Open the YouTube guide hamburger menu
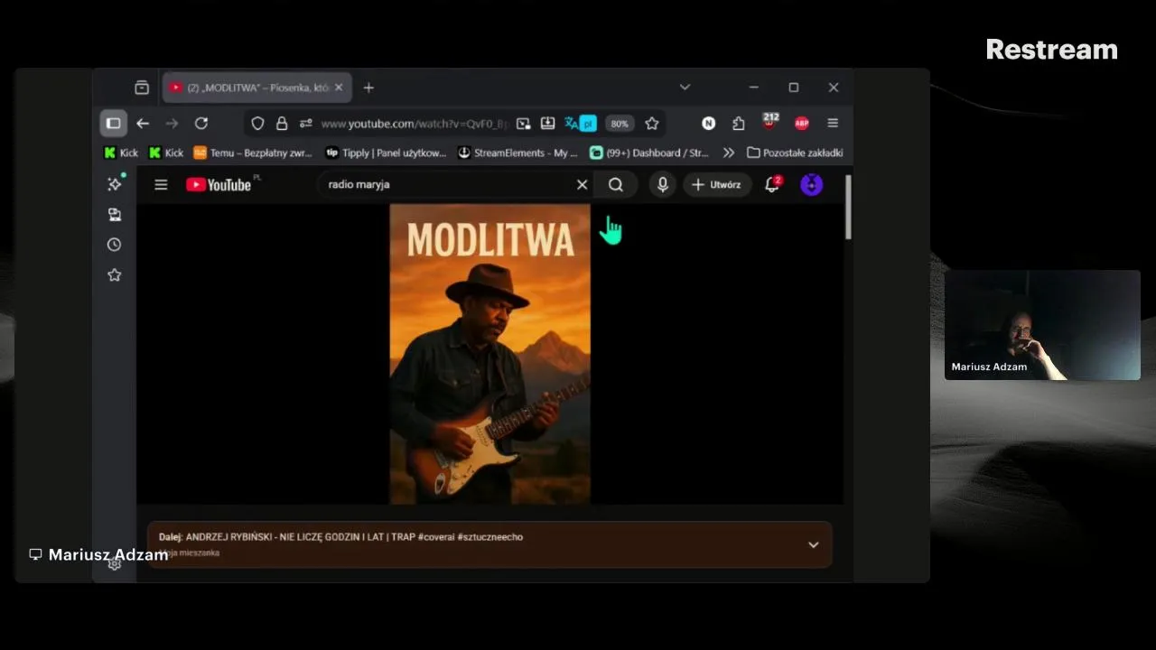 coord(161,184)
